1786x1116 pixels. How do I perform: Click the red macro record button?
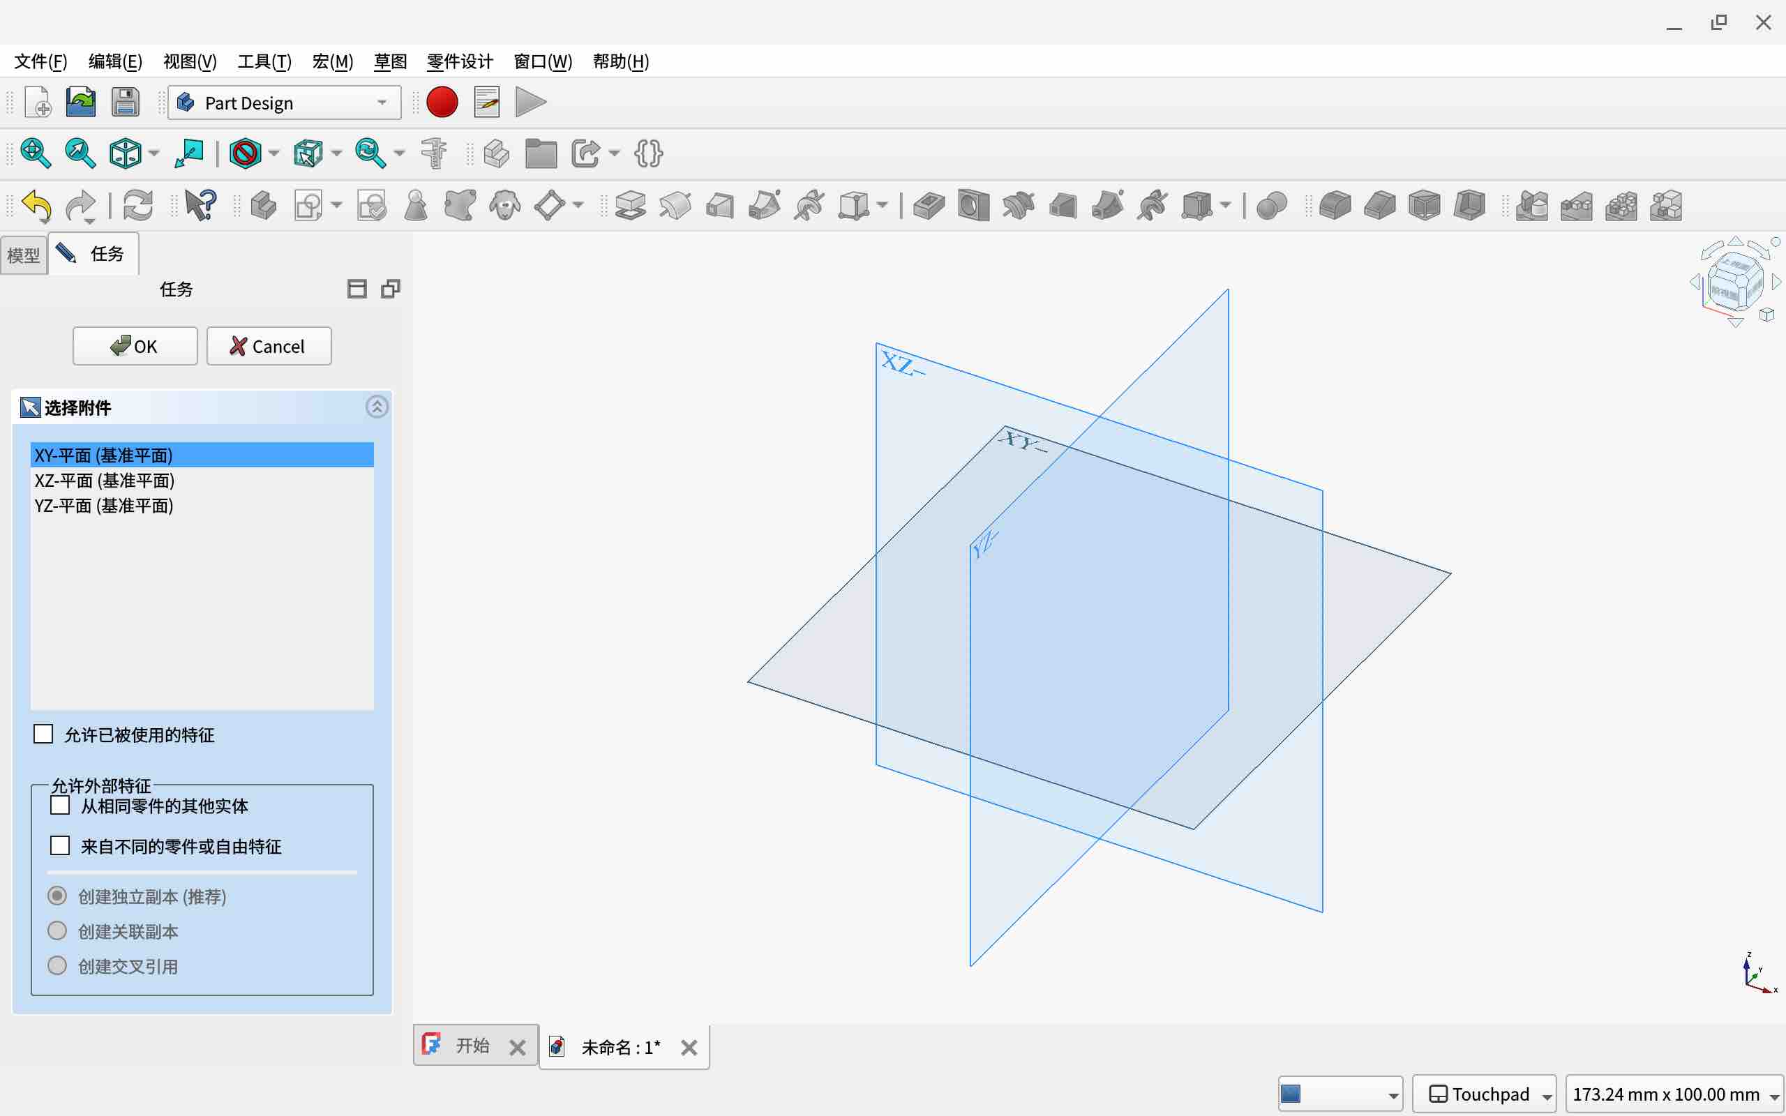[442, 103]
